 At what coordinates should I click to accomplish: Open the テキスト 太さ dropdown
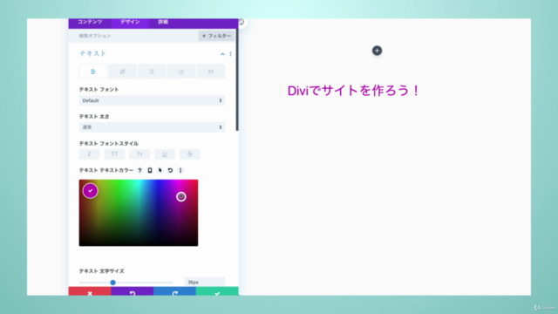pyautogui.click(x=152, y=127)
